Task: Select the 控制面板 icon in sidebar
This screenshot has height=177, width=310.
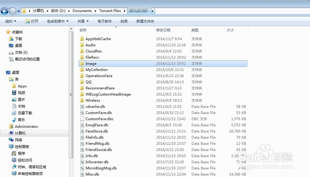Action: 11,147
